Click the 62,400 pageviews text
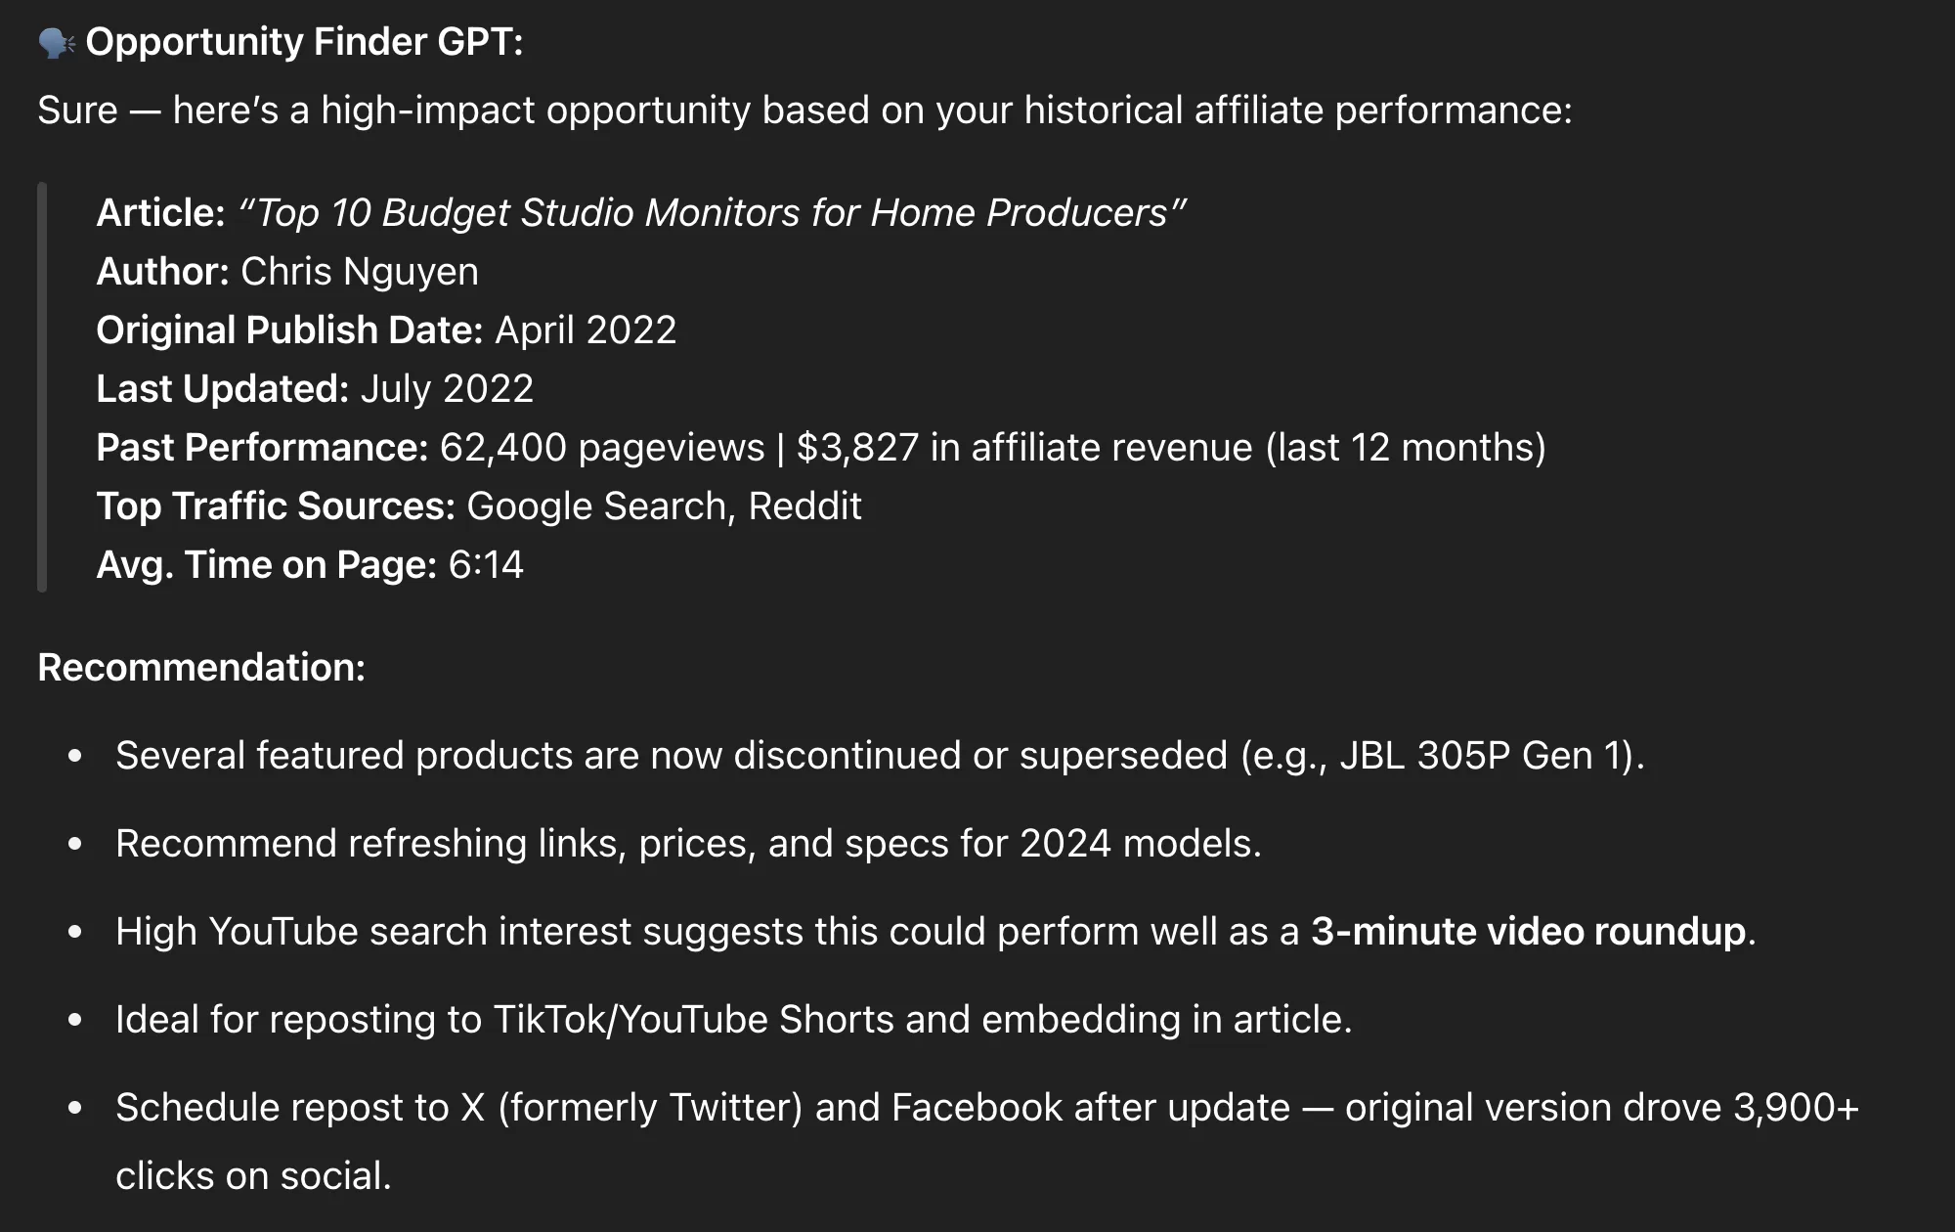The height and width of the screenshot is (1232, 1955). click(x=602, y=447)
